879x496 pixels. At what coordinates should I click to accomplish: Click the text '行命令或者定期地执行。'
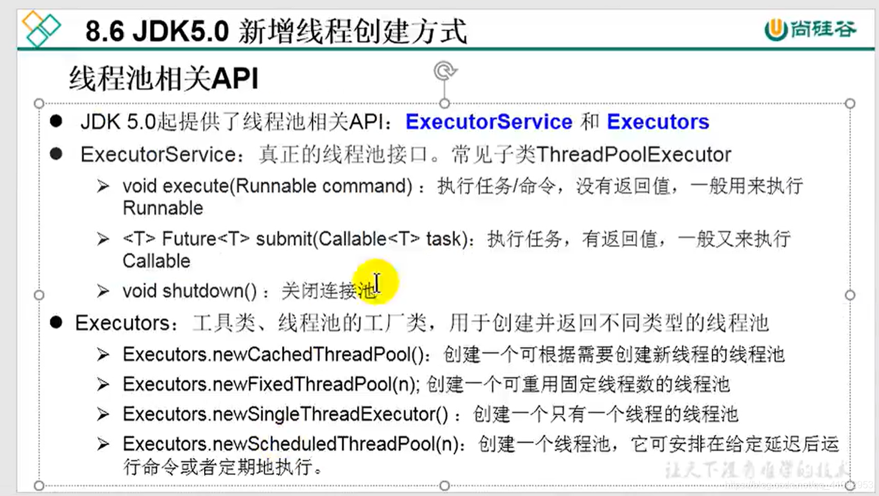(x=222, y=467)
